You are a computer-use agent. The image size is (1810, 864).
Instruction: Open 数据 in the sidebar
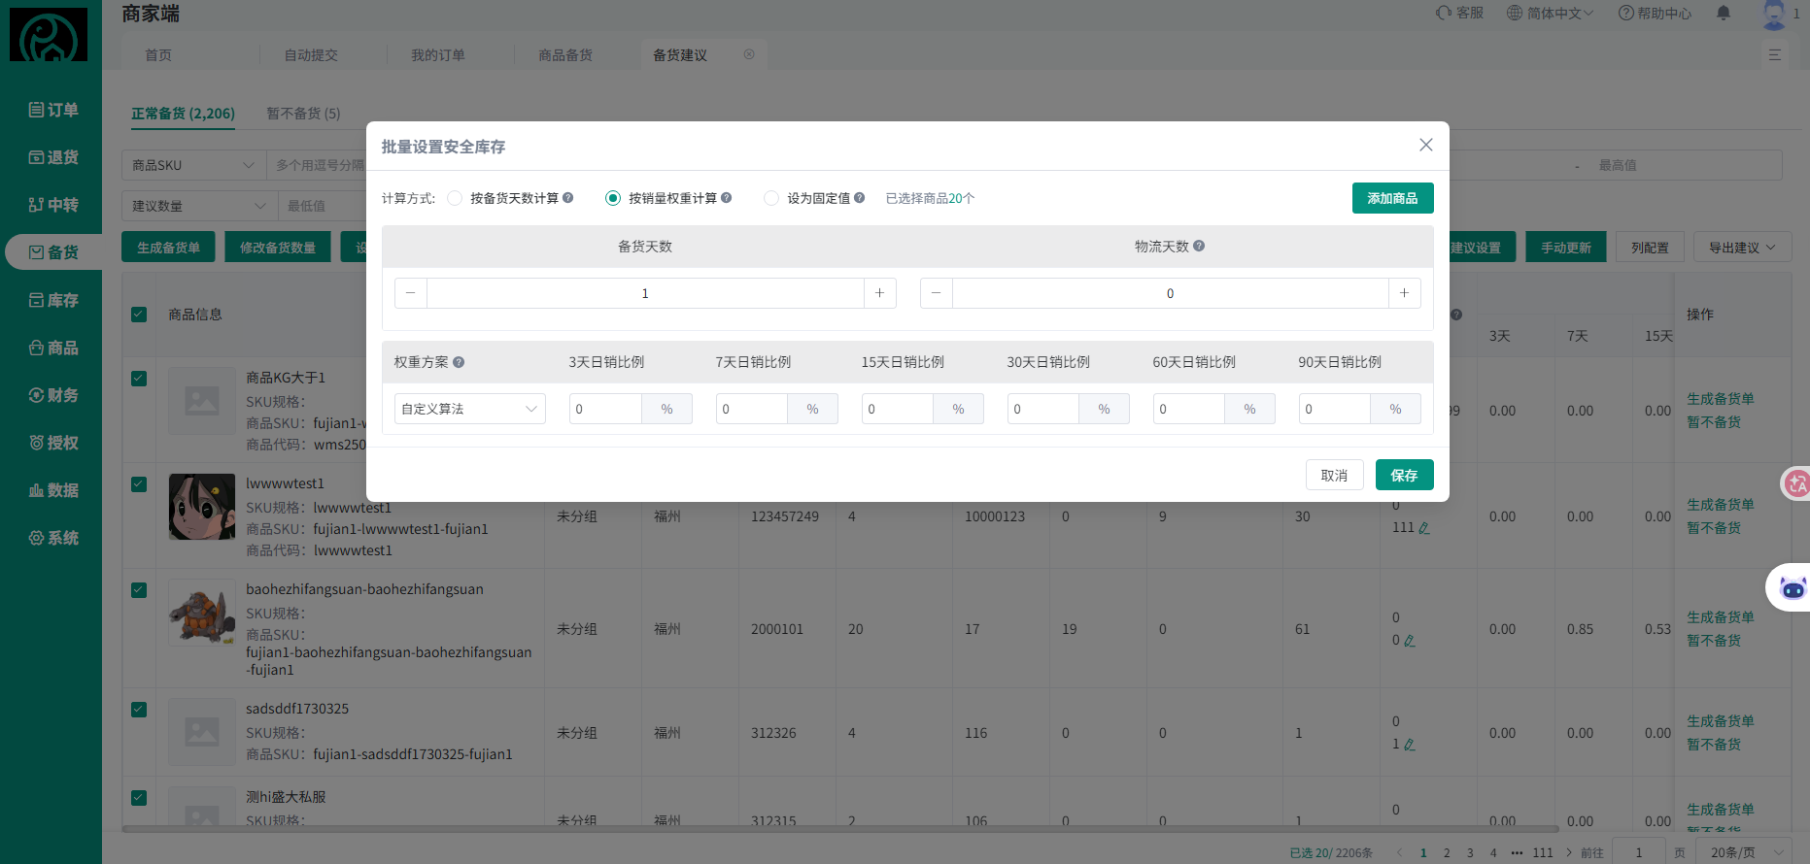coord(53,490)
